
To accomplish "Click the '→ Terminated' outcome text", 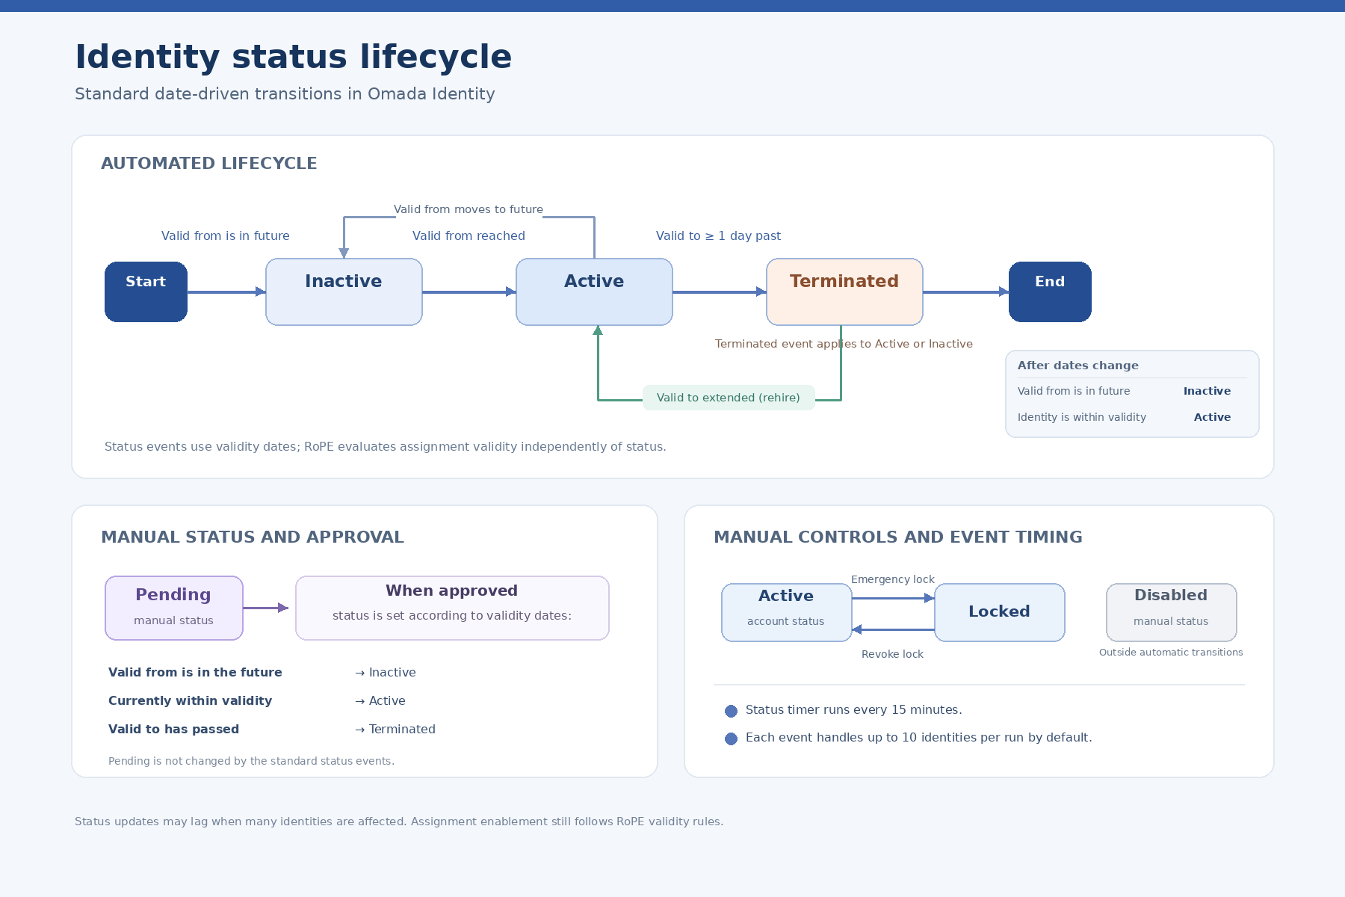I will pyautogui.click(x=395, y=729).
